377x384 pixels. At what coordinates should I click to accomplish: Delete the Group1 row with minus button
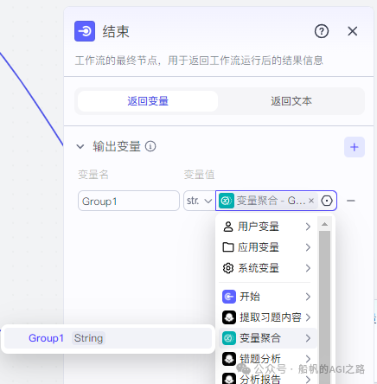pyautogui.click(x=350, y=201)
